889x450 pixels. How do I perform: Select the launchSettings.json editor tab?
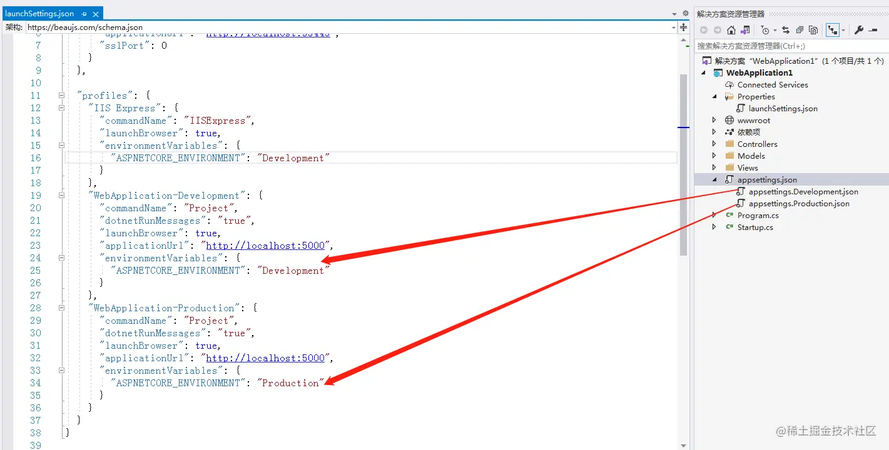(x=38, y=12)
